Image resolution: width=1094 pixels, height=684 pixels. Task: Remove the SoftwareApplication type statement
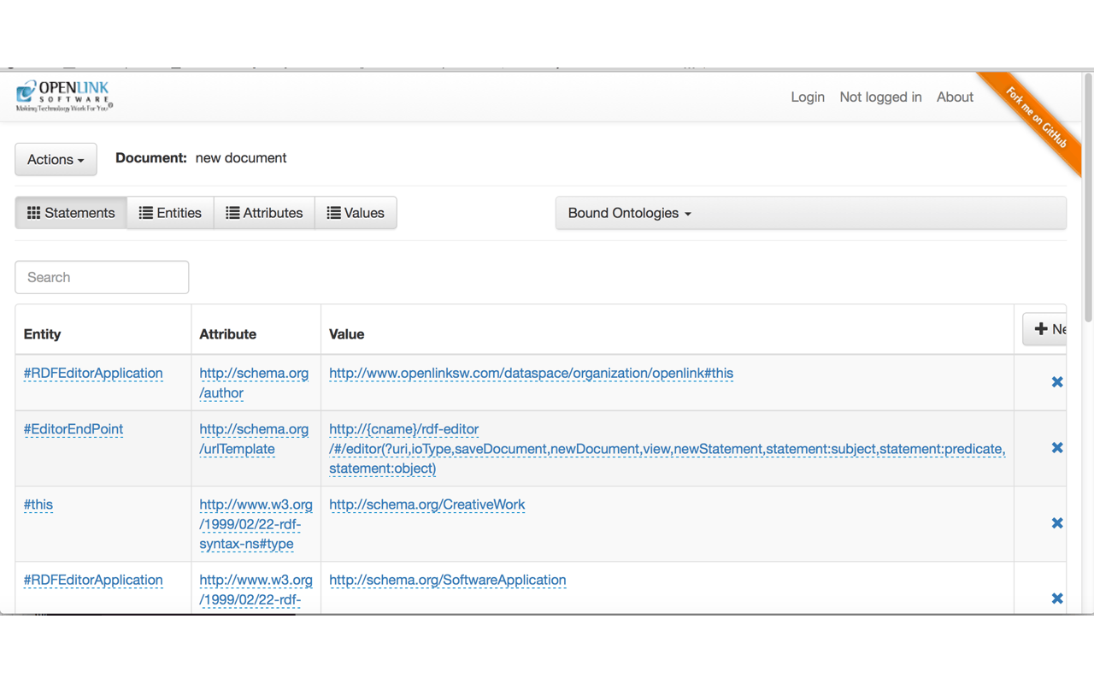1057,598
